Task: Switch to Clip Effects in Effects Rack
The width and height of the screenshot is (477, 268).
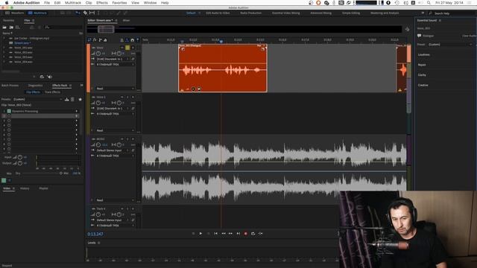Action: (33, 92)
